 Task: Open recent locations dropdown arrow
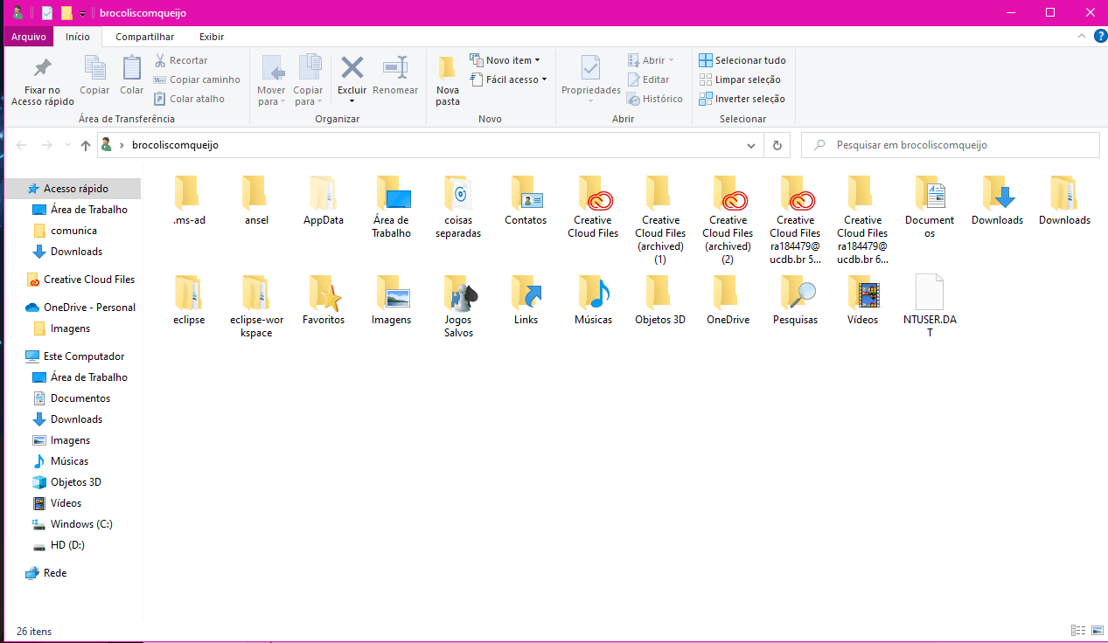[x=67, y=145]
